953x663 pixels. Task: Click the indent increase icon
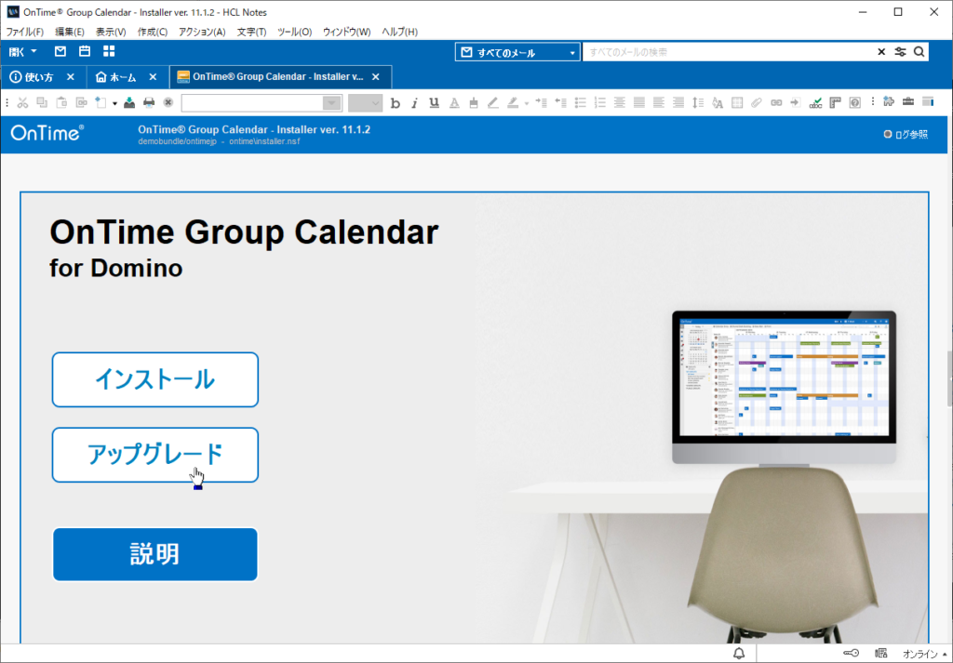tap(541, 102)
